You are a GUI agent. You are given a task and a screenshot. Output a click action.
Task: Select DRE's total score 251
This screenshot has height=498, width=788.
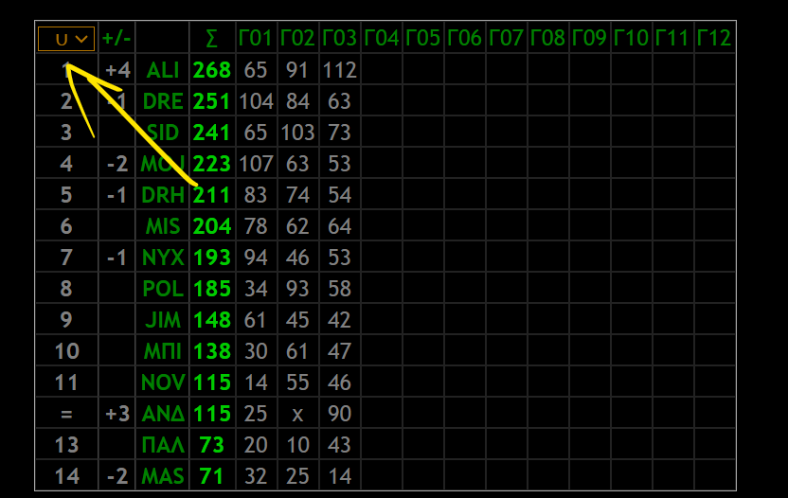tap(212, 101)
